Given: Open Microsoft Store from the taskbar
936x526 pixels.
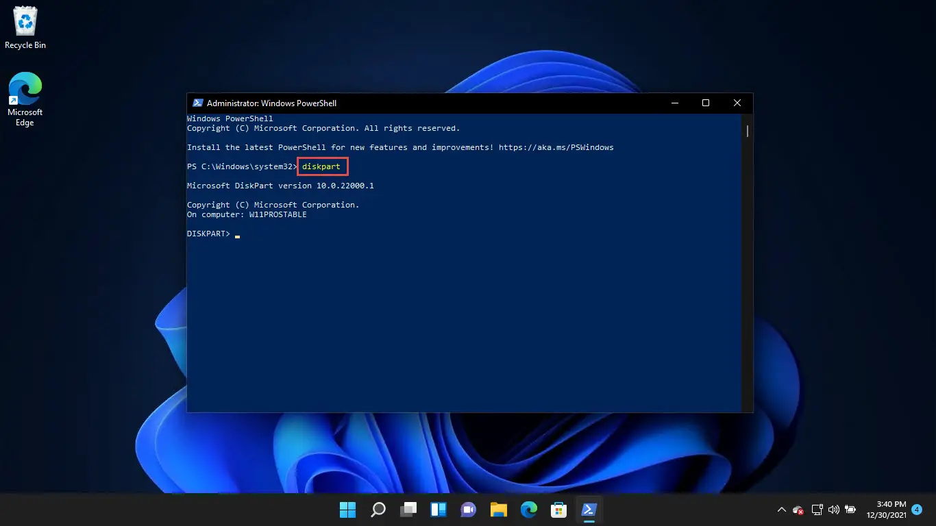Looking at the screenshot, I should (x=559, y=510).
